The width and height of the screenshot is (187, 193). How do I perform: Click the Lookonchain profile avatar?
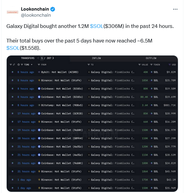pyautogui.click(x=12, y=12)
